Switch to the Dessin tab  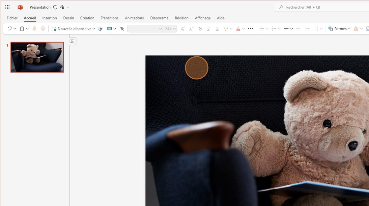tap(69, 18)
